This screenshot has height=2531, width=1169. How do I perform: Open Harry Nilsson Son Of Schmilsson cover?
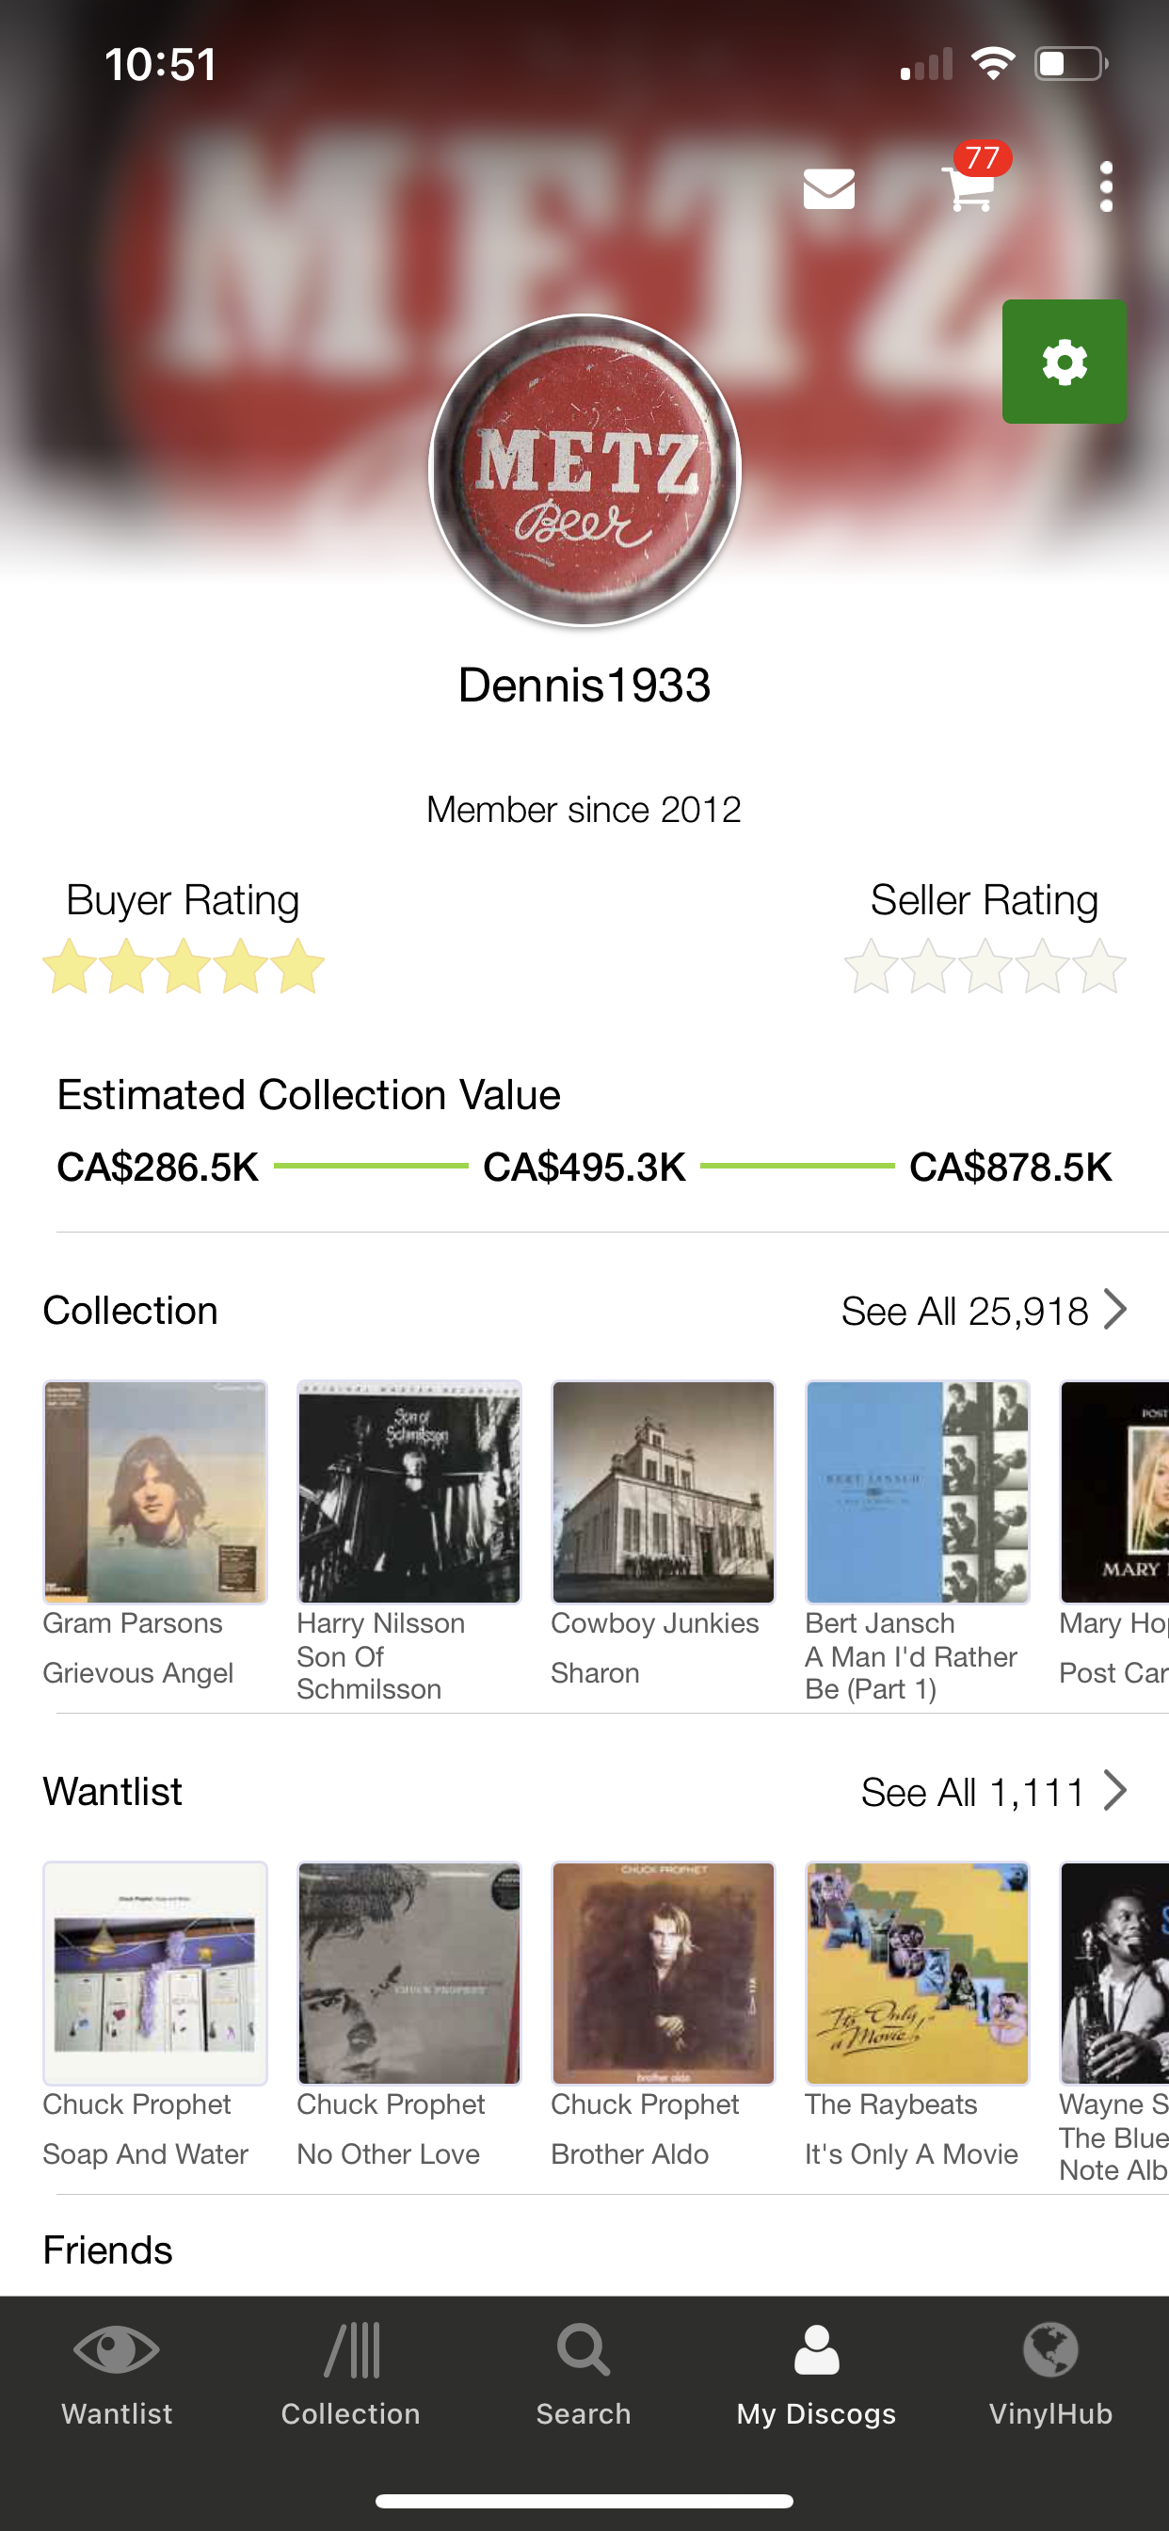click(408, 1491)
